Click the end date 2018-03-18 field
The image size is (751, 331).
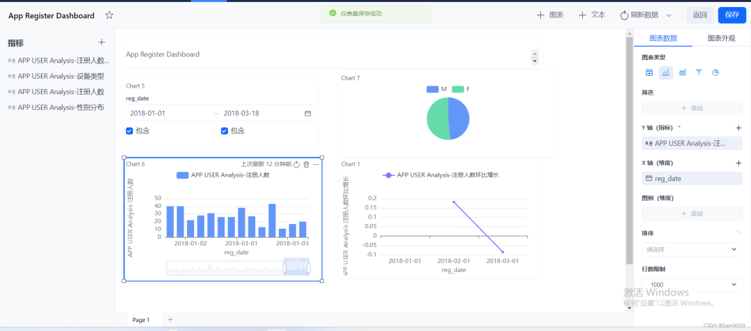coord(242,113)
